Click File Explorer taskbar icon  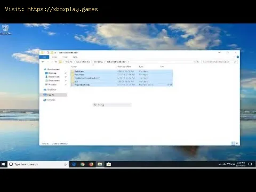pos(100,164)
